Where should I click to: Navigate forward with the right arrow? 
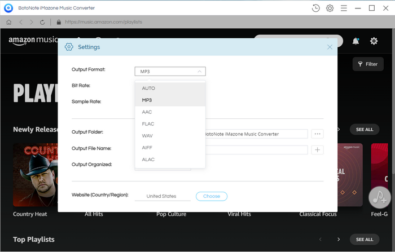[x=32, y=22]
